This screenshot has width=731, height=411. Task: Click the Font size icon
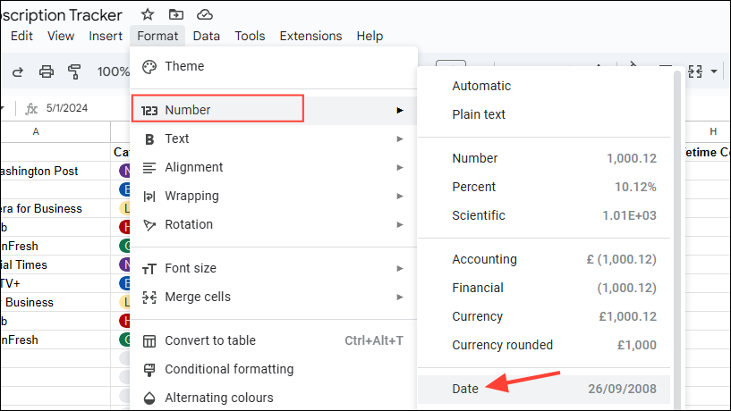pyautogui.click(x=149, y=269)
